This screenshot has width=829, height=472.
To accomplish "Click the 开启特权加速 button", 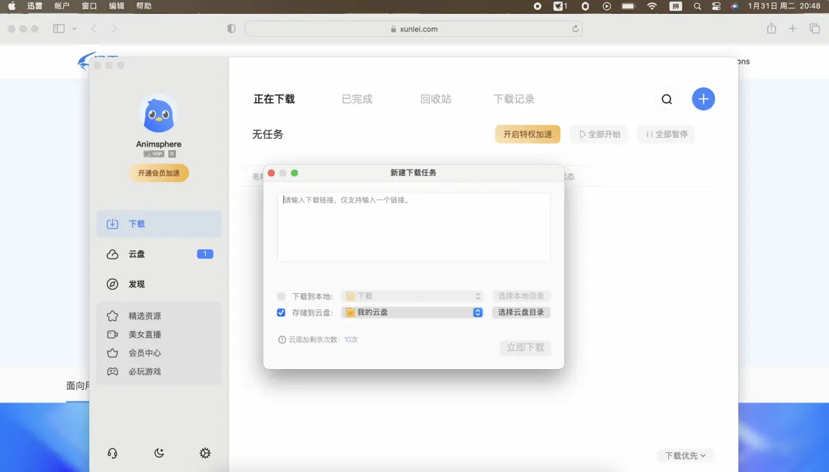I will [528, 134].
